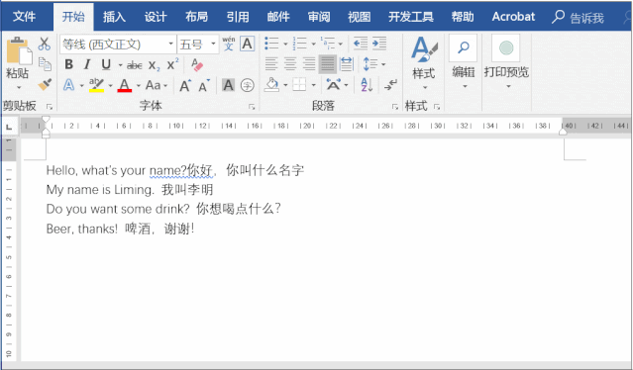The height and width of the screenshot is (370, 633).
Task: Apply red font color
Action: (125, 85)
